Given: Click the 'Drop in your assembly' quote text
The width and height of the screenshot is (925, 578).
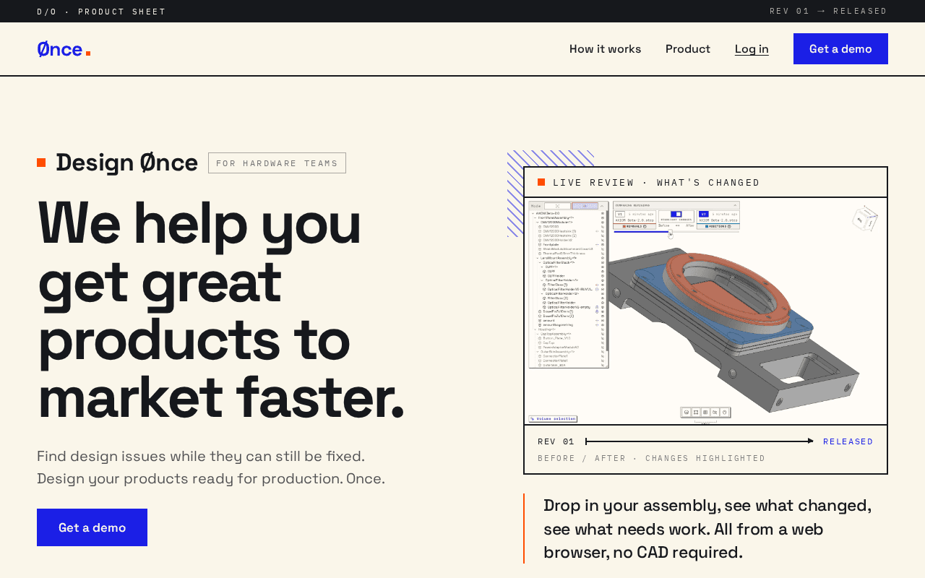Looking at the screenshot, I should click(707, 529).
